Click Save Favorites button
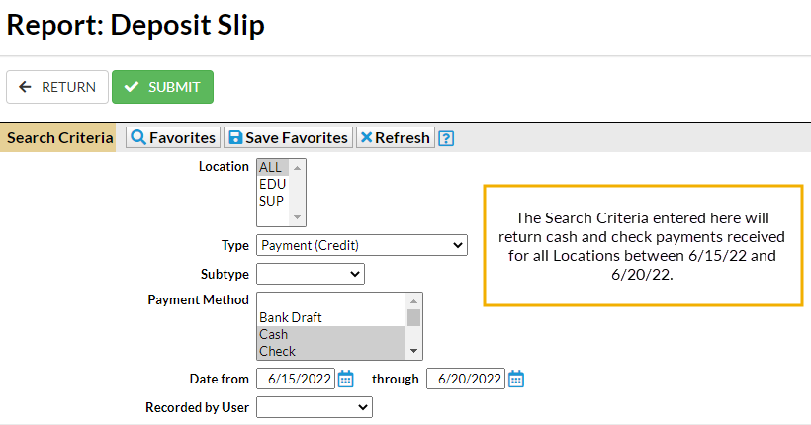The height and width of the screenshot is (425, 811). [288, 138]
